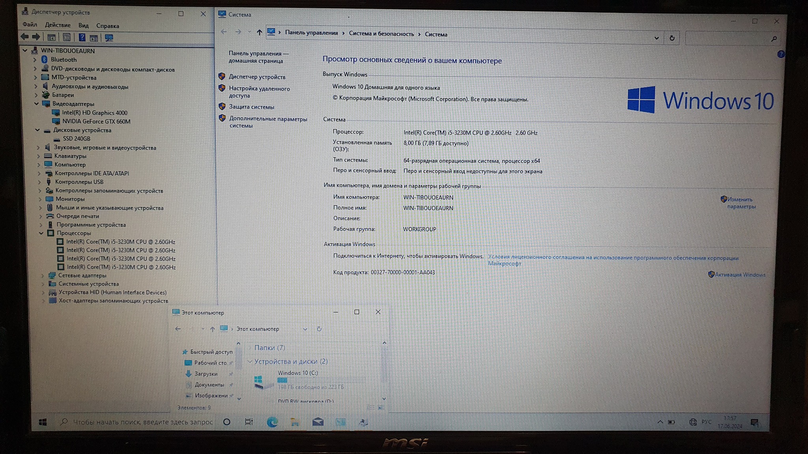Open the Действие menu

tap(58, 25)
